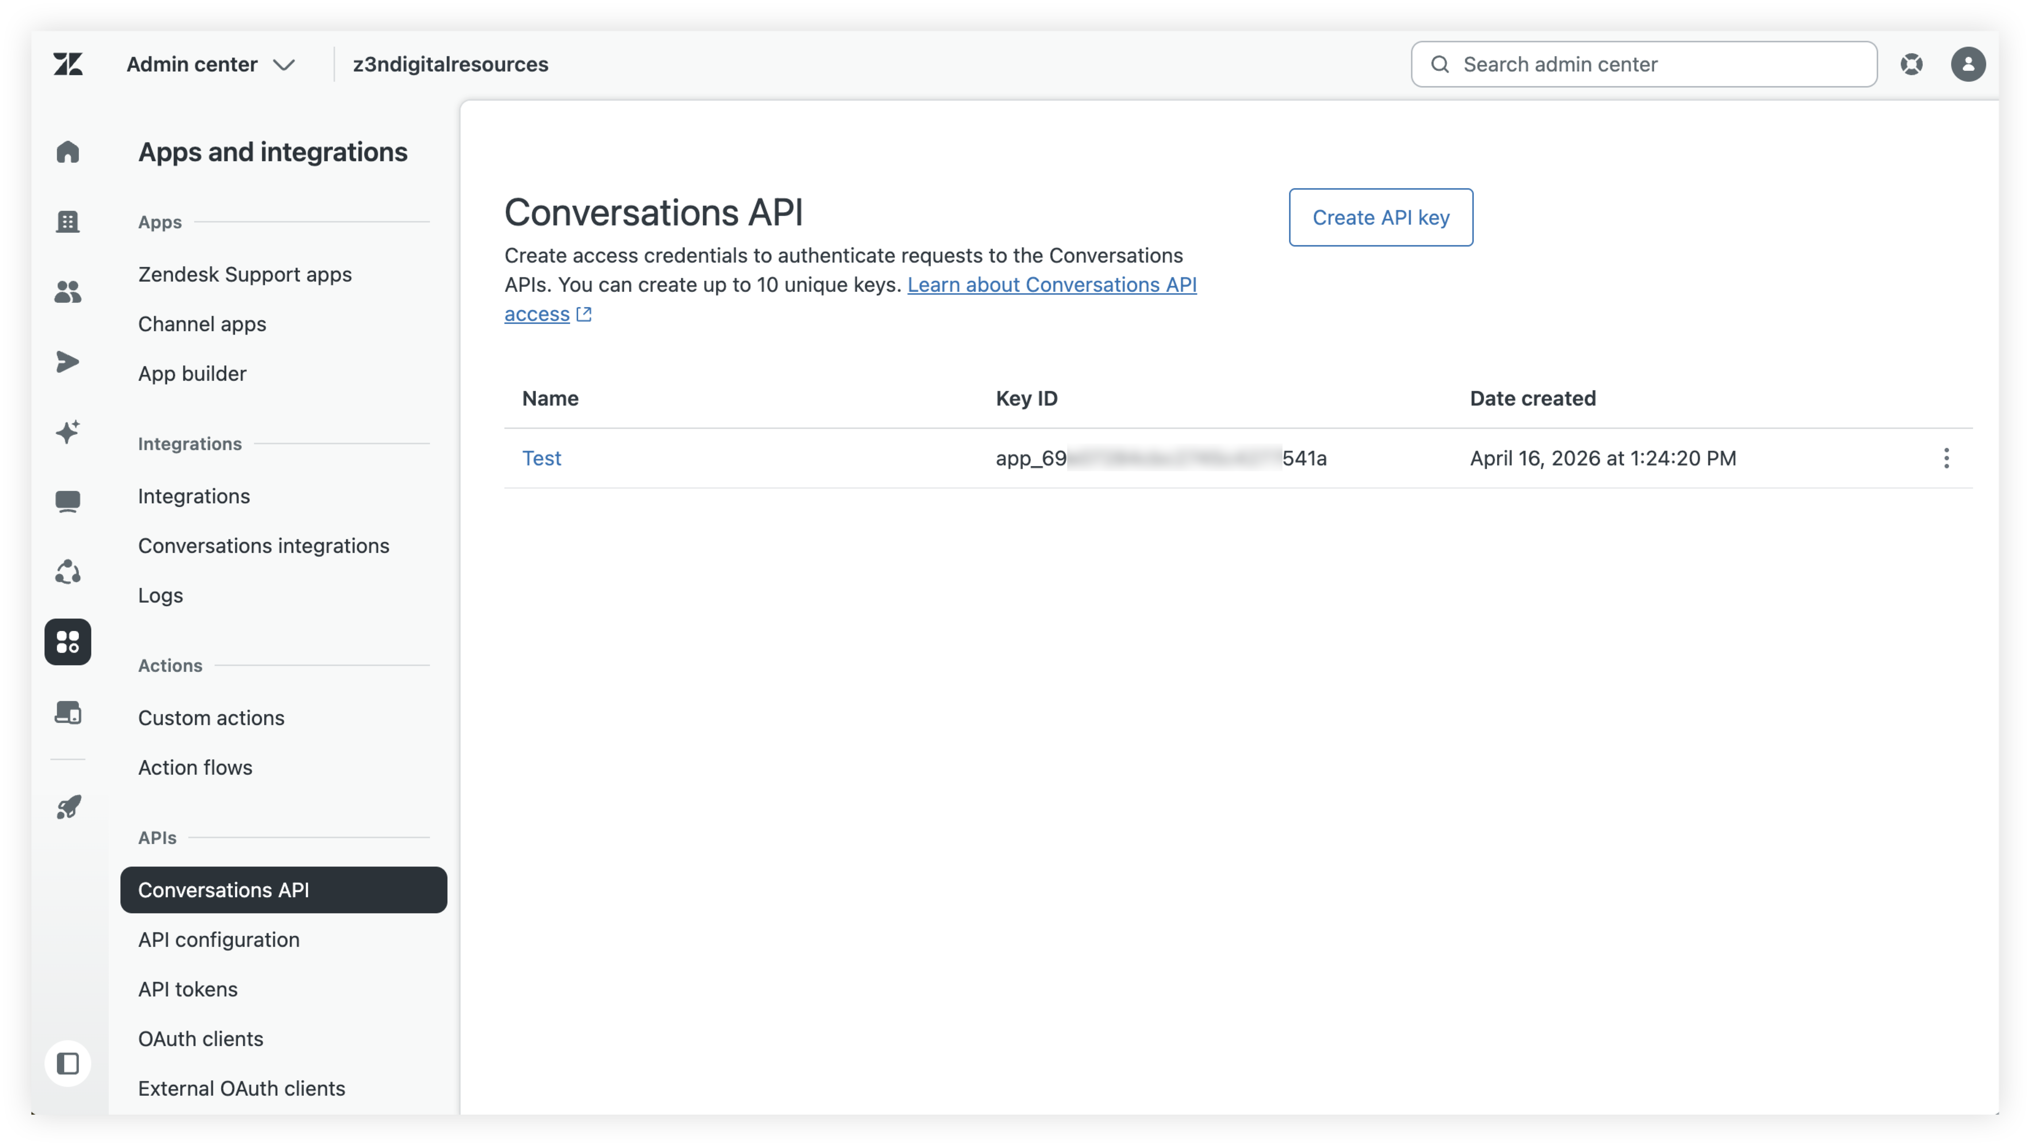Image resolution: width=2030 pixels, height=1146 pixels.
Task: Click the Conversations API page heading
Action: (x=653, y=213)
